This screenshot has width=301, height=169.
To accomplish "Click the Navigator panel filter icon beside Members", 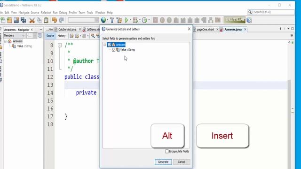I will click(x=40, y=36).
